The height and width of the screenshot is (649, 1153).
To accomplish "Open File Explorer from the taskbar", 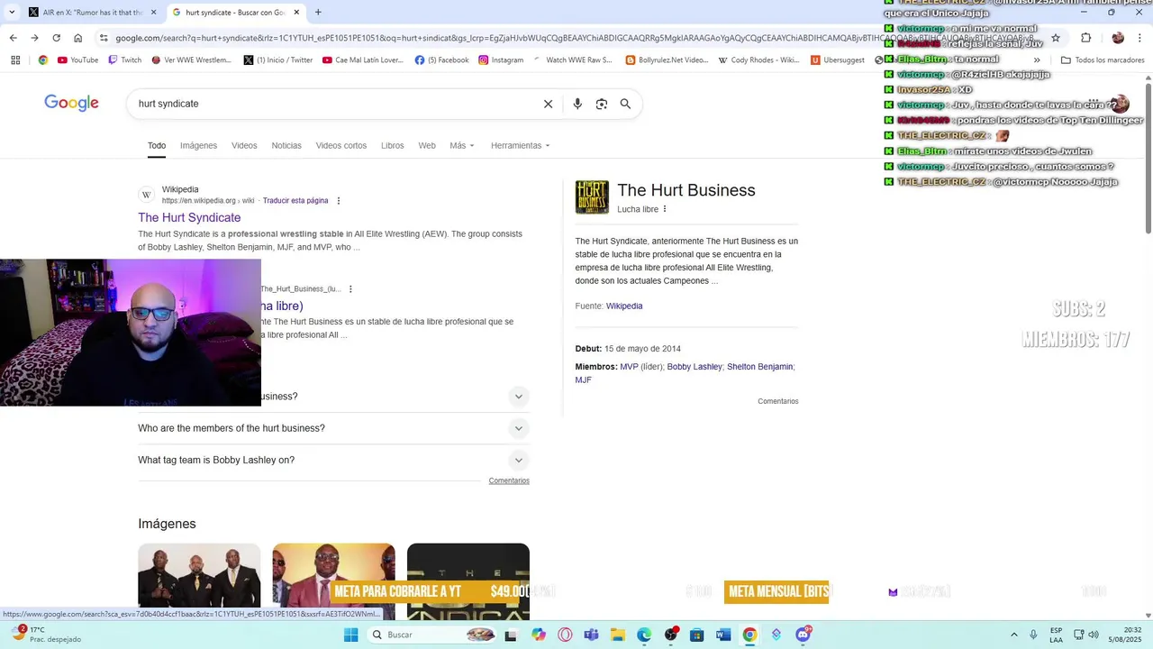I will [x=618, y=635].
